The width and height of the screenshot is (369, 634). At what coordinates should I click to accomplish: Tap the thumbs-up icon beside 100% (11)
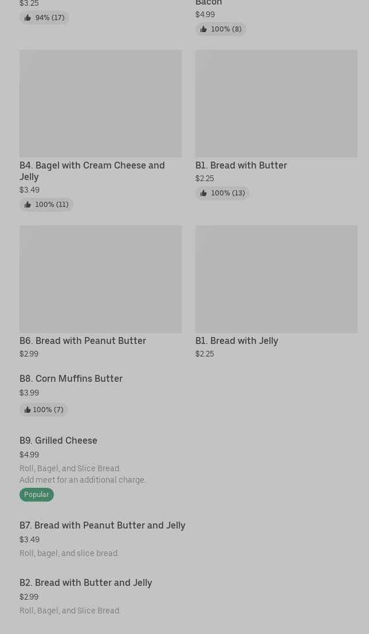pos(28,205)
